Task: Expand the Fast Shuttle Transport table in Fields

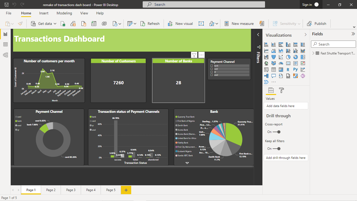Action: [x=313, y=53]
